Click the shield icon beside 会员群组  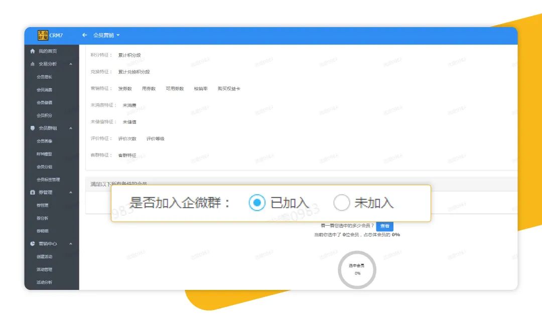click(x=33, y=128)
